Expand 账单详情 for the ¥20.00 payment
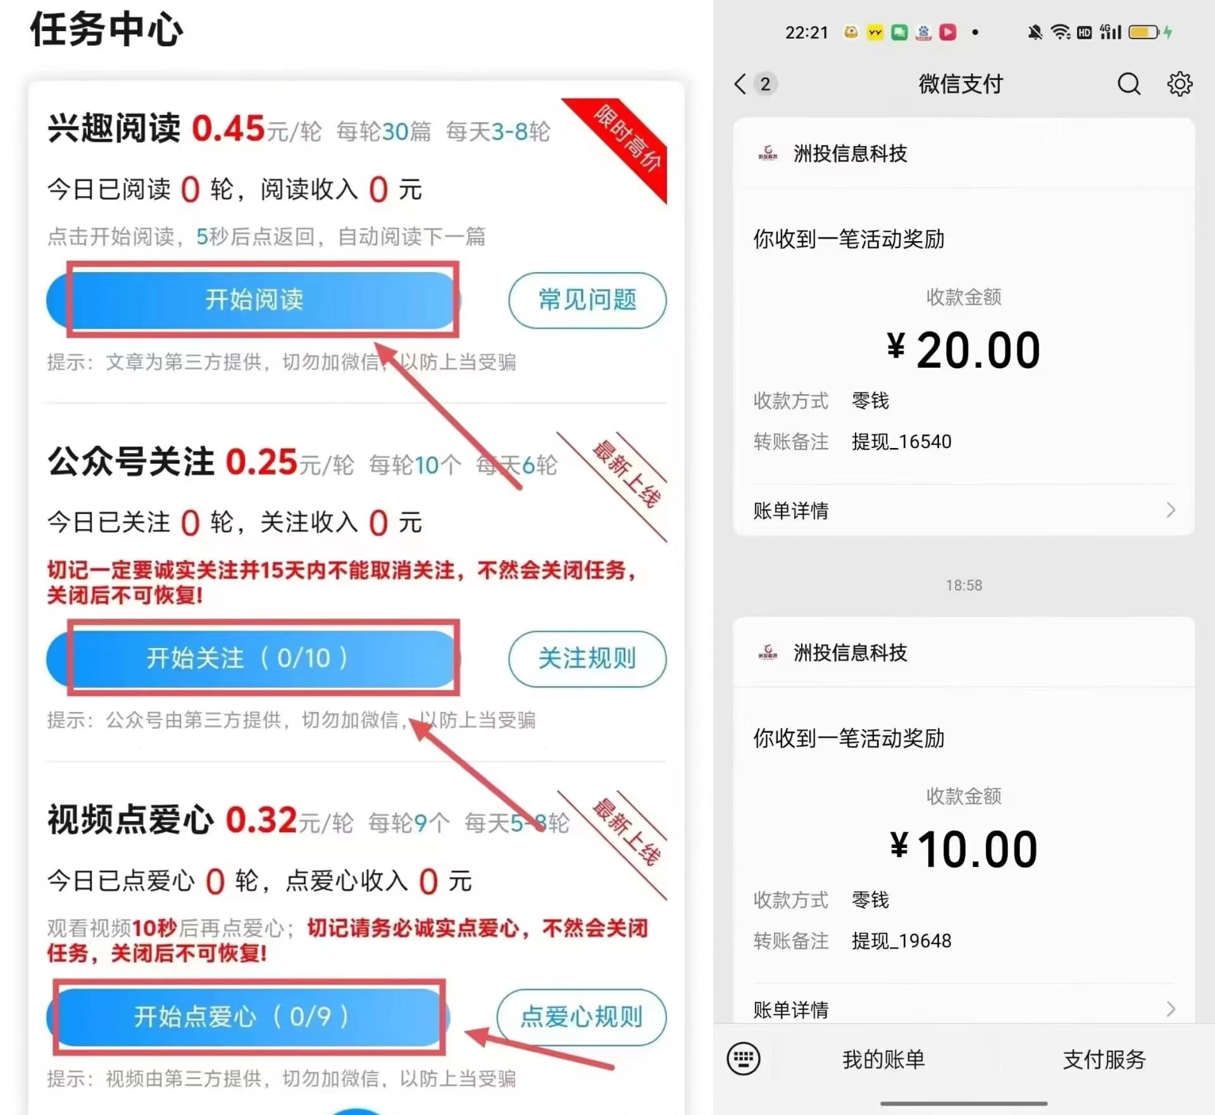Viewport: 1215px width, 1115px height. (x=964, y=510)
